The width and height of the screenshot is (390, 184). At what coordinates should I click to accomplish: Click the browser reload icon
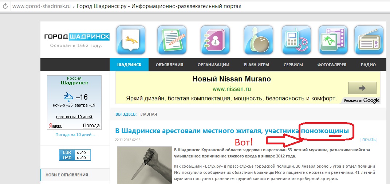click(x=5, y=6)
